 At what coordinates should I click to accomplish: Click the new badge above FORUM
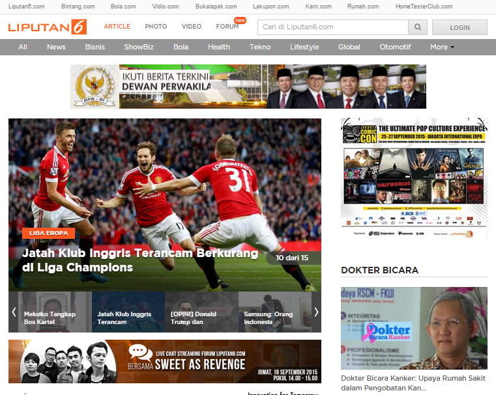point(240,21)
